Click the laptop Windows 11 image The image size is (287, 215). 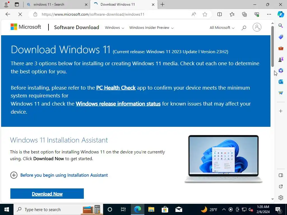[x=223, y=159]
